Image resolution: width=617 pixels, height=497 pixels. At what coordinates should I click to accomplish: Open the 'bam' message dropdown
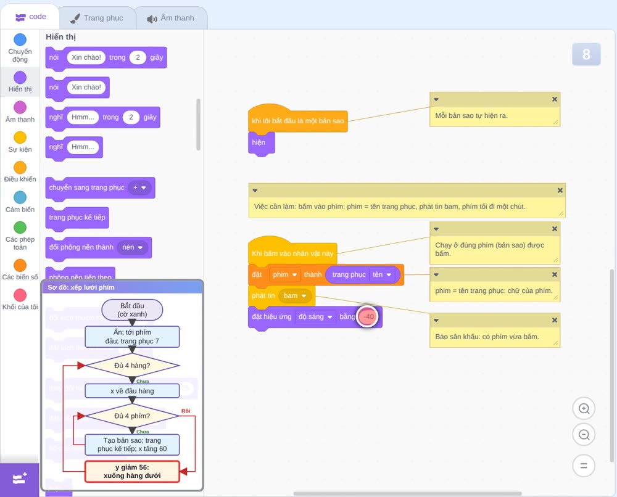pos(295,296)
